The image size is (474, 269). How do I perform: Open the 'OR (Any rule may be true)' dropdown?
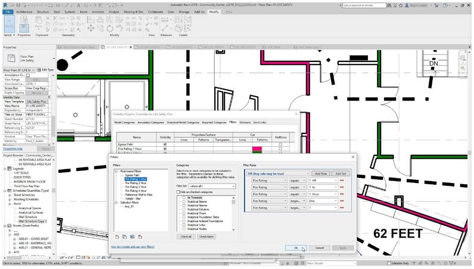pyautogui.click(x=277, y=174)
